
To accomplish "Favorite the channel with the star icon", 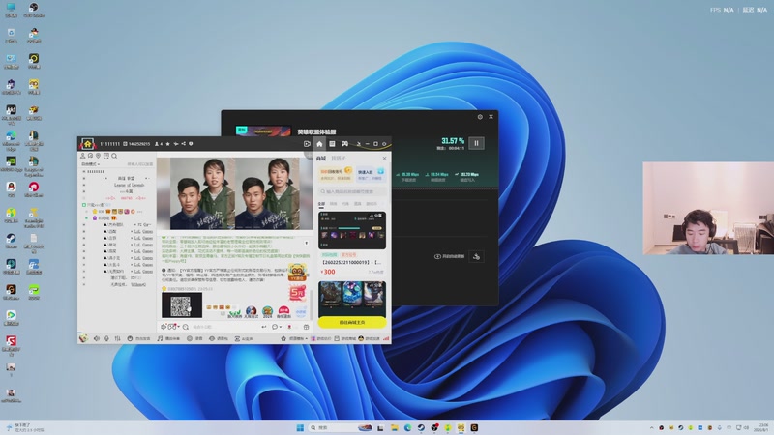I will [x=167, y=144].
